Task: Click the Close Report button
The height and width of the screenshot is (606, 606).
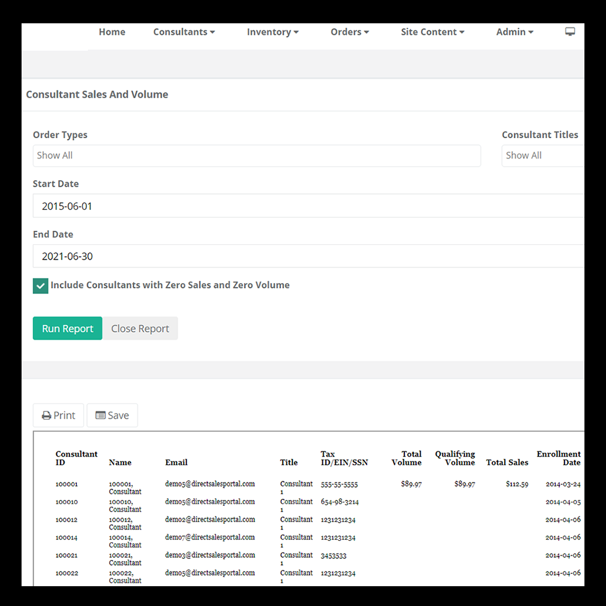Action: (x=140, y=328)
